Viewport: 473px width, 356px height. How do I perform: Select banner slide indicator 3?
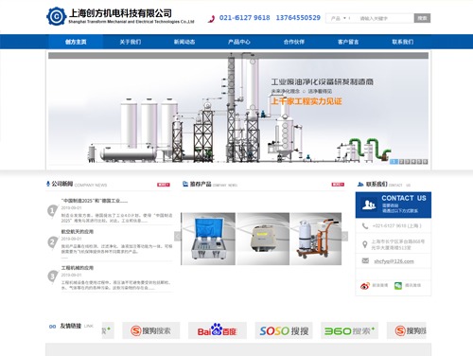coord(408,162)
